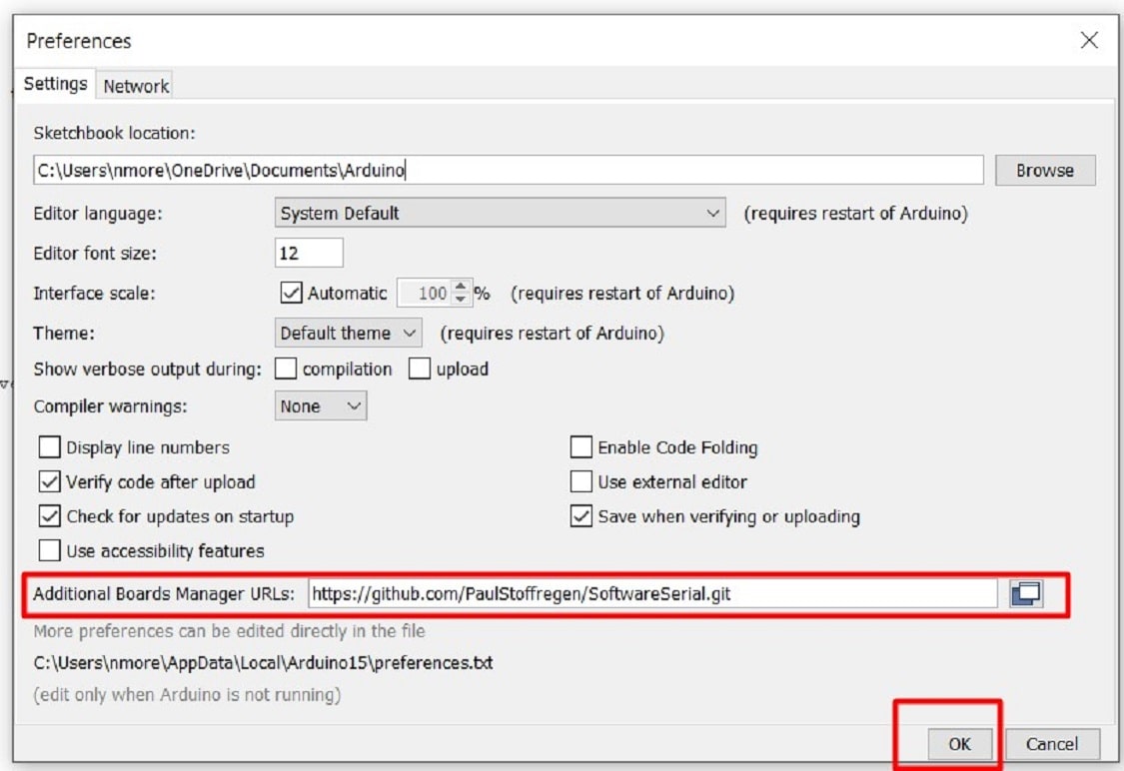1124x771 pixels.
Task: Close the Preferences dialog with the X
Action: 1089,40
